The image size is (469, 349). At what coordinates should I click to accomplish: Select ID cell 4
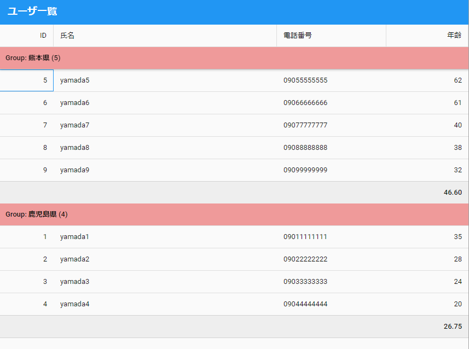[27, 304]
